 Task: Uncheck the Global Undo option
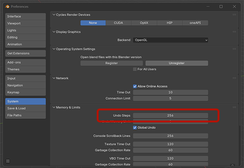click(x=135, y=128)
